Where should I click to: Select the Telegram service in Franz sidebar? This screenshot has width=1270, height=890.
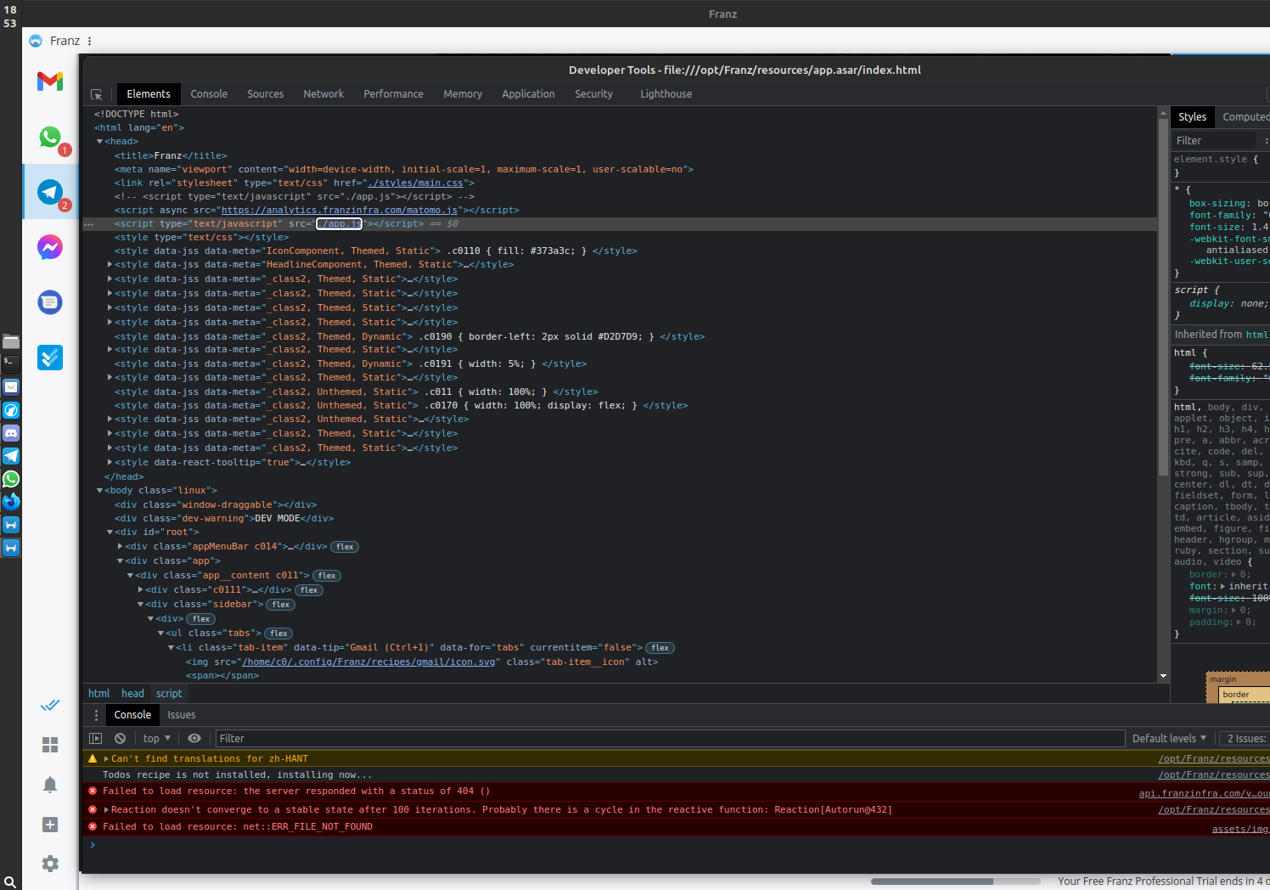(50, 192)
